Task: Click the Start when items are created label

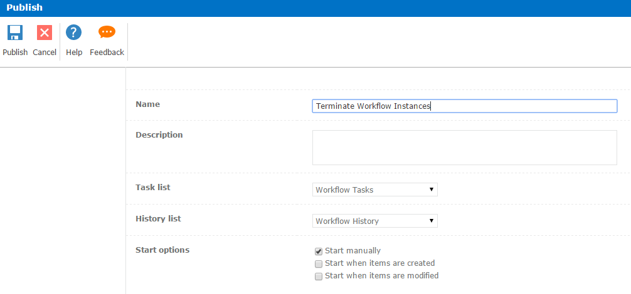Action: point(379,263)
